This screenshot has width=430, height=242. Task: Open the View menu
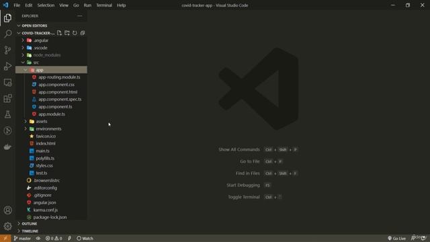[64, 5]
